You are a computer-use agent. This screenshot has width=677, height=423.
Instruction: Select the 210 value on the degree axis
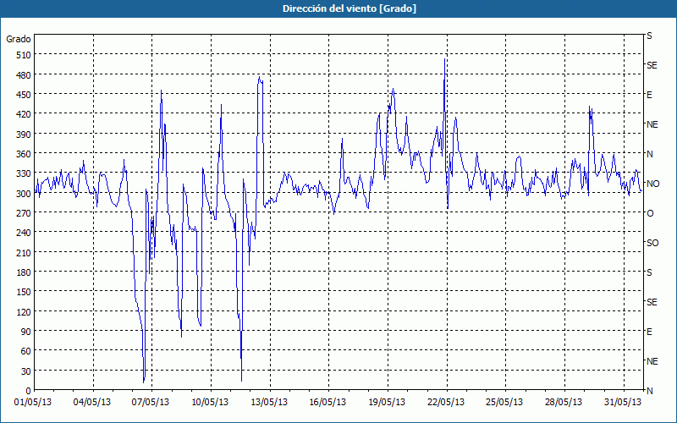(23, 252)
